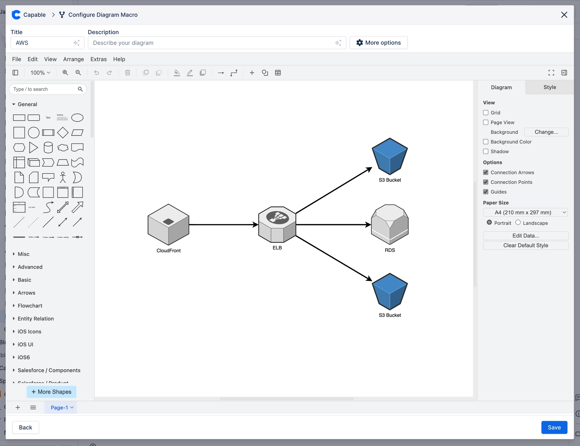The image size is (580, 446).
Task: Click the Delete icon in the toolbar
Action: pyautogui.click(x=127, y=73)
